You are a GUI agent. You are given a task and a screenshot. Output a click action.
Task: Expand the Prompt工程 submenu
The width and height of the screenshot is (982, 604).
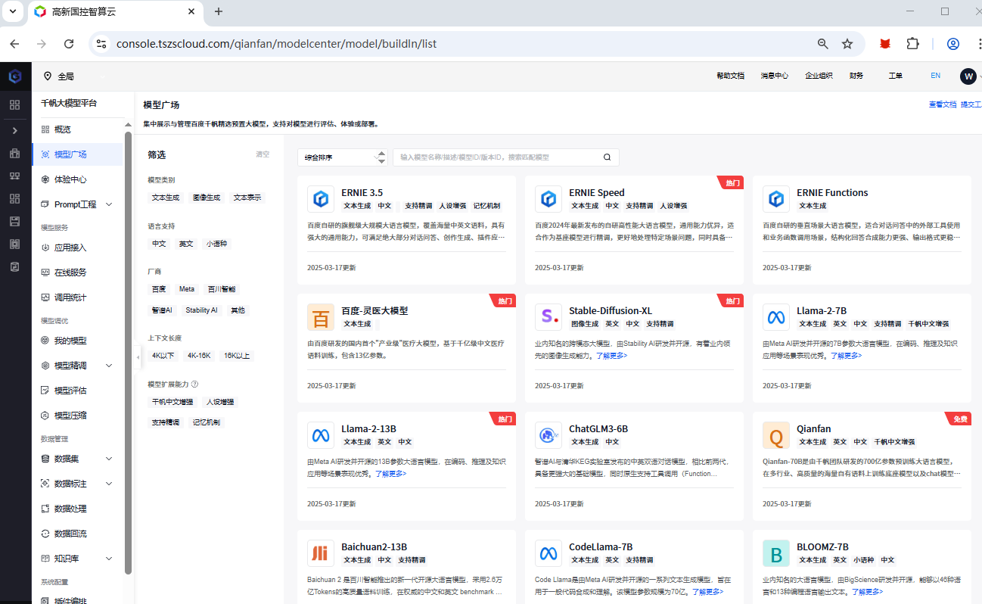click(83, 202)
